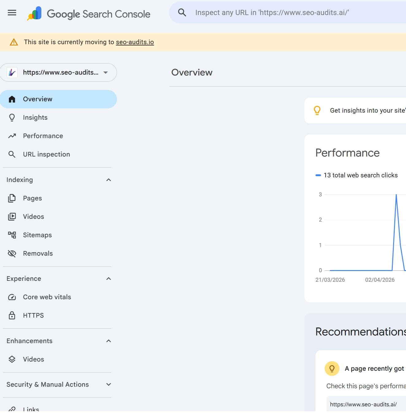Open the Pages indexing report
Image resolution: width=406 pixels, height=414 pixels.
coord(58,198)
